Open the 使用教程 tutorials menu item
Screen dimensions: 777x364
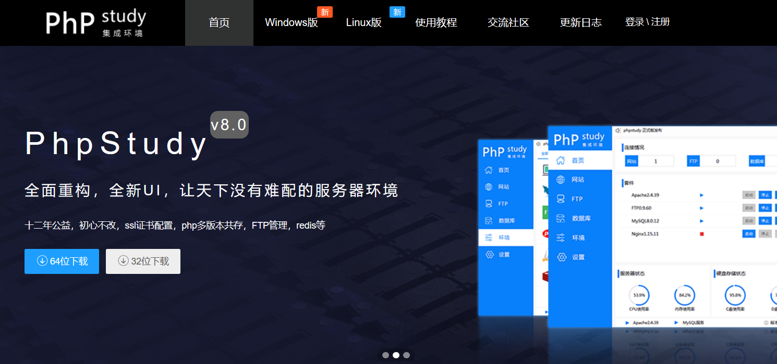436,22
